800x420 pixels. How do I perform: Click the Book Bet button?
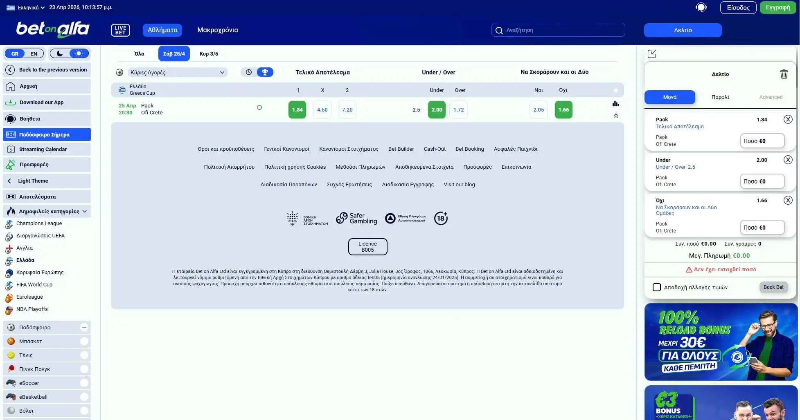(x=773, y=287)
